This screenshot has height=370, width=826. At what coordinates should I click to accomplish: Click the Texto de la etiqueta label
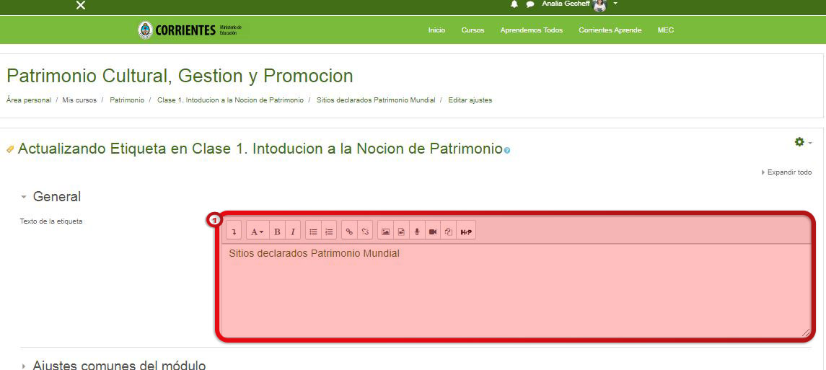point(51,221)
